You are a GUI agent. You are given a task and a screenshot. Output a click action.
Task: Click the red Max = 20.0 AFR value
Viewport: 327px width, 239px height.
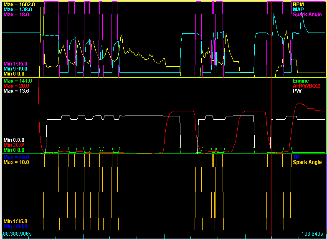(x=16, y=86)
